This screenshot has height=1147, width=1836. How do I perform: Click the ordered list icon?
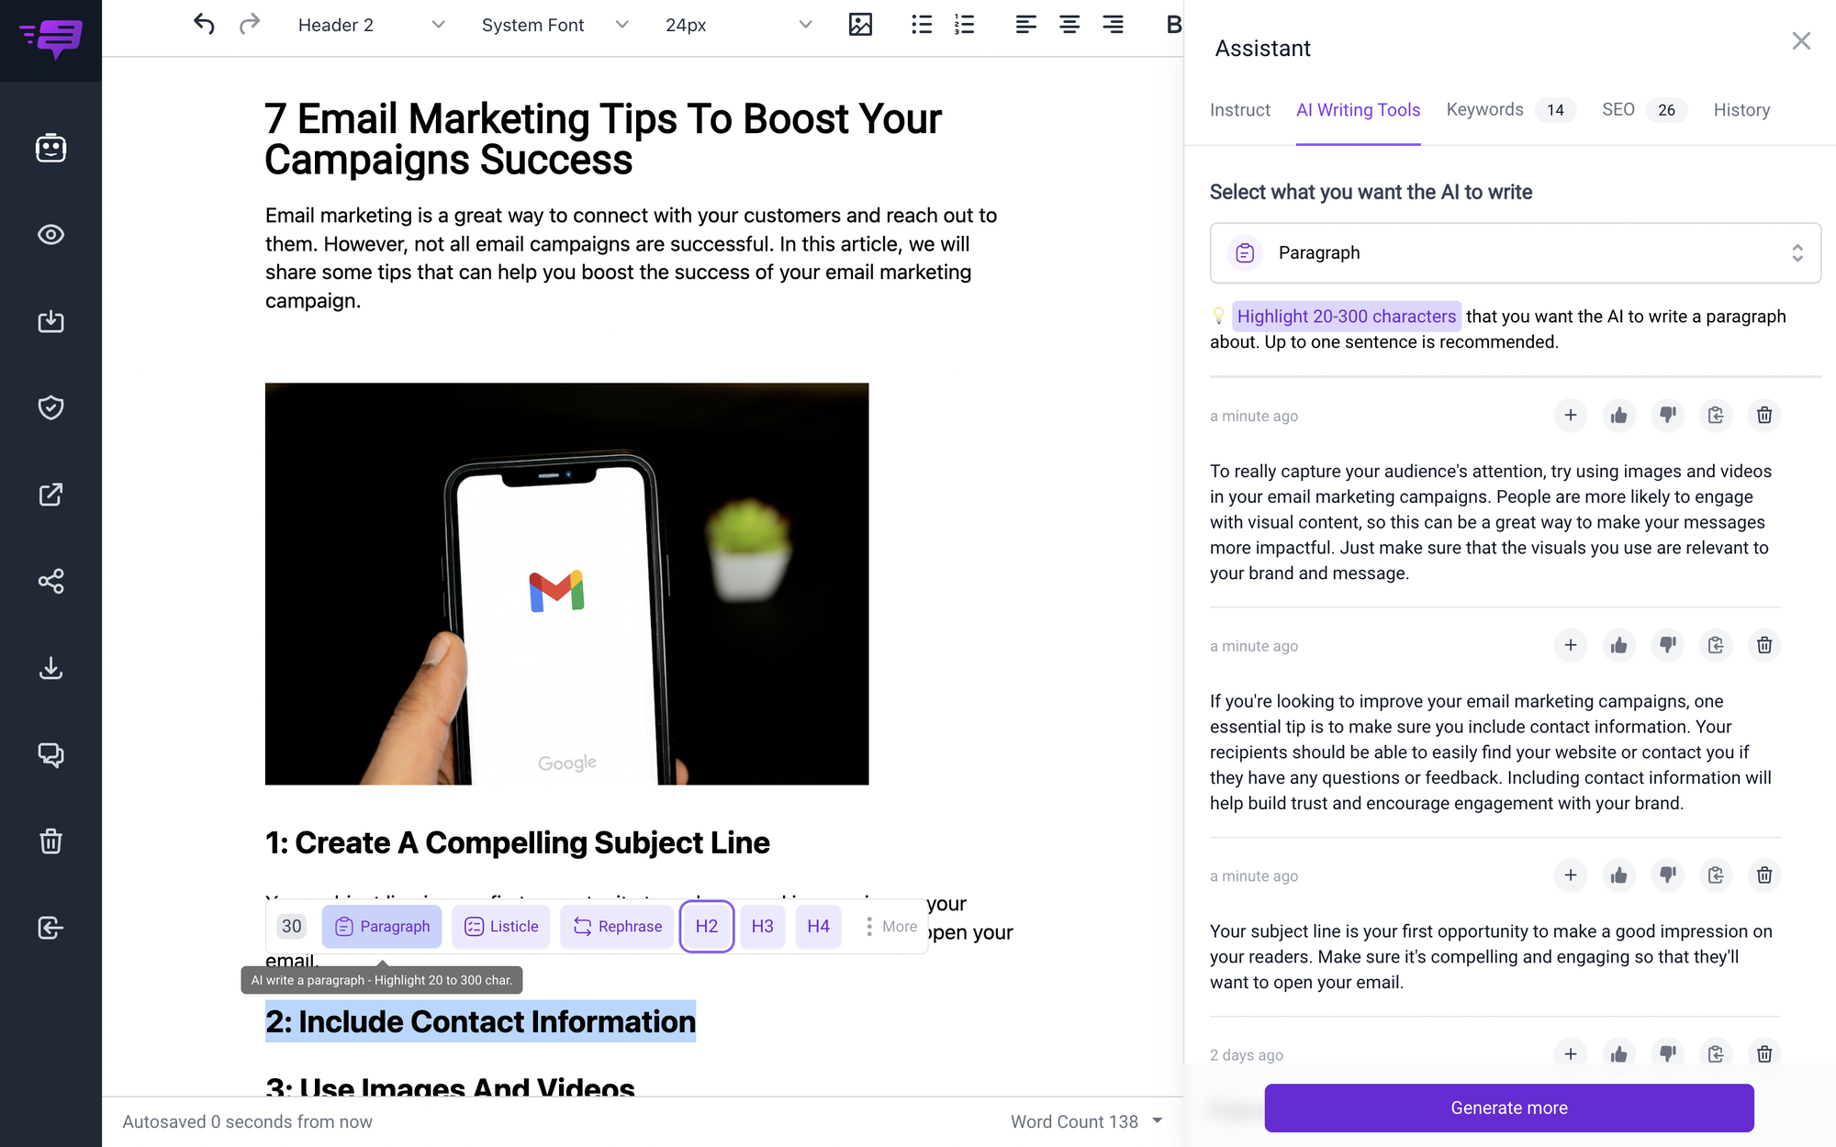click(x=965, y=24)
